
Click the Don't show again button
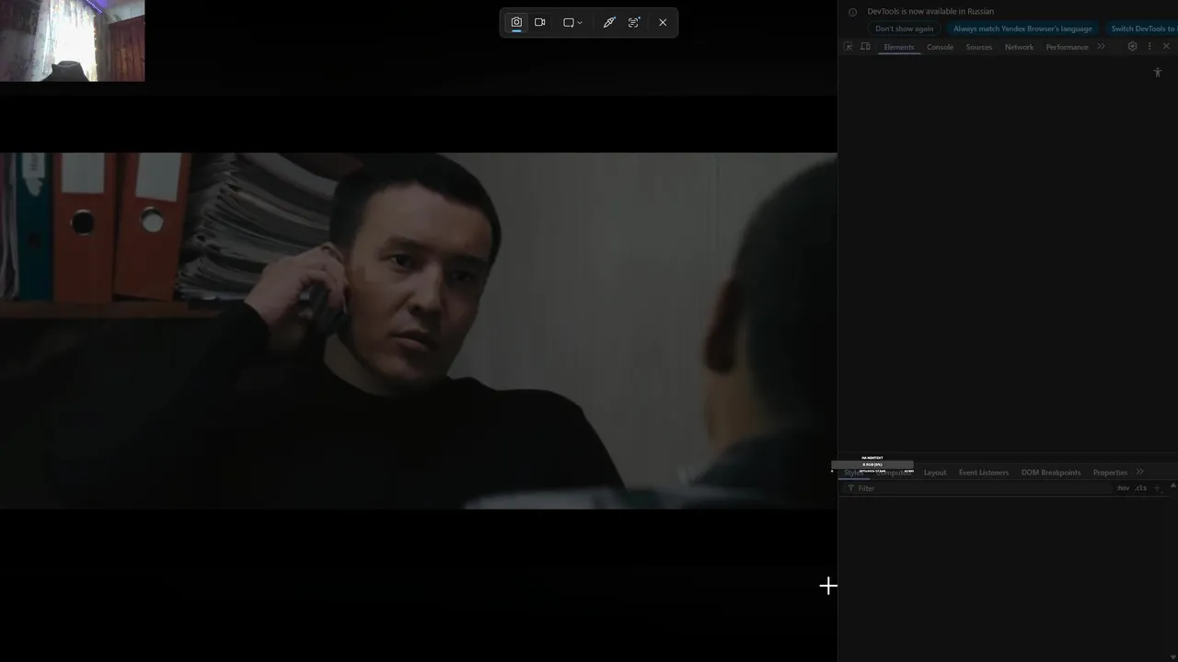click(x=904, y=29)
